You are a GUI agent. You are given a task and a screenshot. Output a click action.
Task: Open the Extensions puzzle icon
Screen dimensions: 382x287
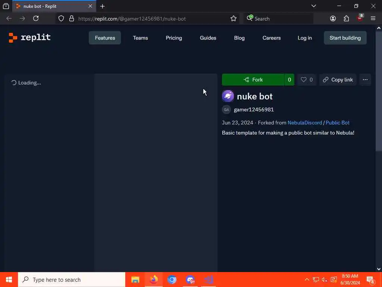346,19
